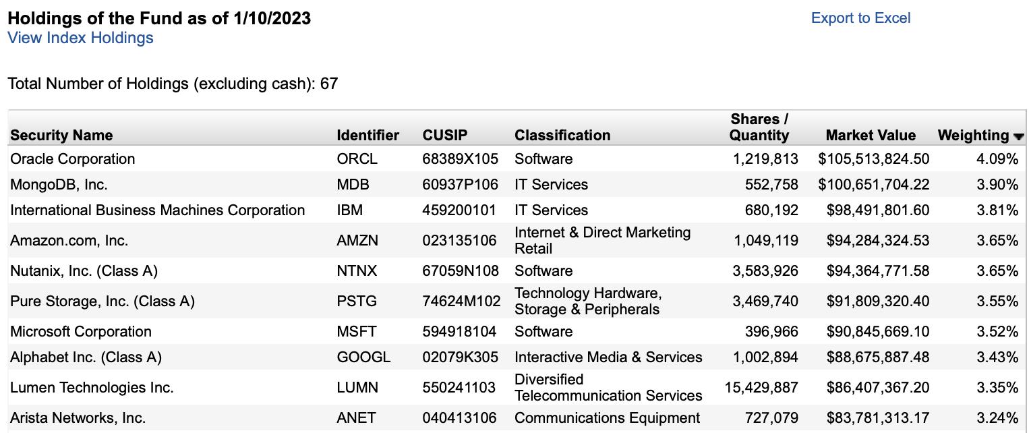This screenshot has width=1029, height=433.
Task: Click the Arista Networks, Inc. name
Action: click(78, 418)
